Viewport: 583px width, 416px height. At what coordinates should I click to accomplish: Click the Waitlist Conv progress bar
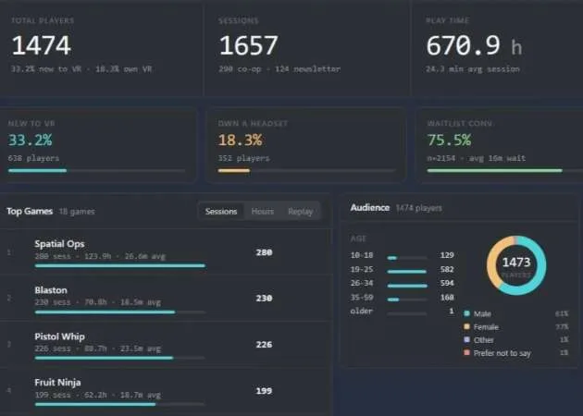(505, 171)
